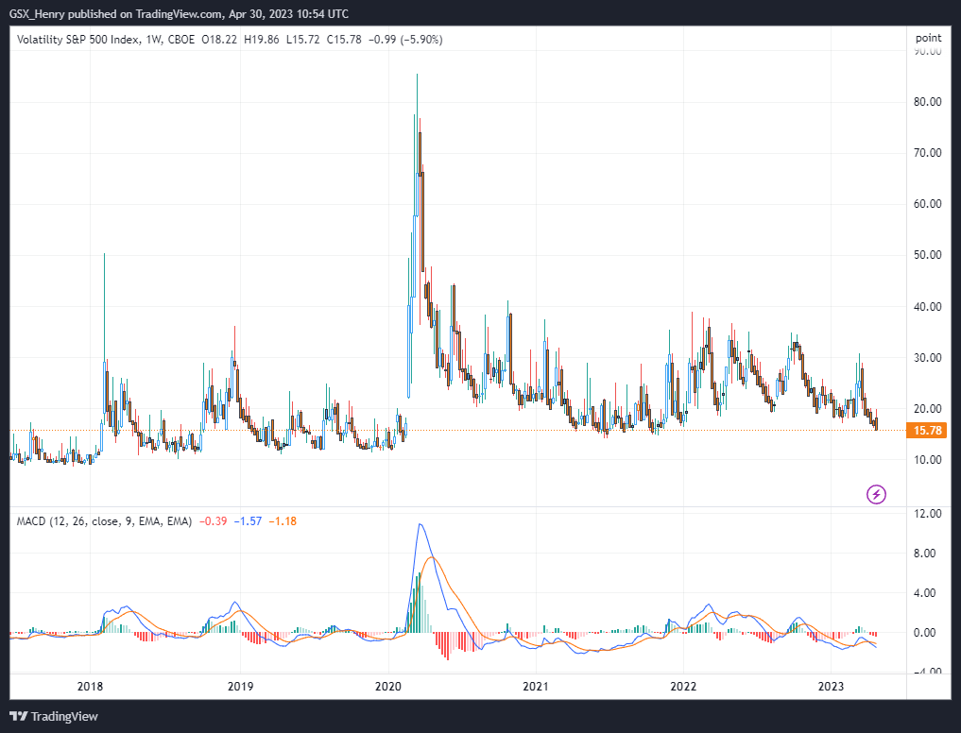The image size is (961, 733).
Task: Click the 60.00 price scale label
Action: point(928,203)
